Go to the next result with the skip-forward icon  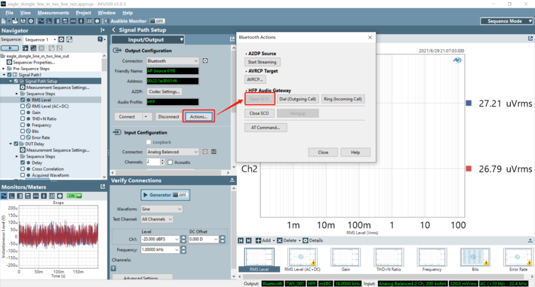point(249,241)
